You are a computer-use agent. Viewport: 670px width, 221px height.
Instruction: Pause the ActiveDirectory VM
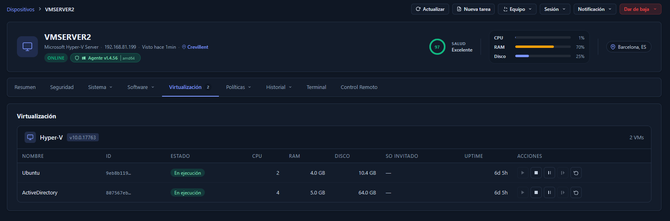549,193
